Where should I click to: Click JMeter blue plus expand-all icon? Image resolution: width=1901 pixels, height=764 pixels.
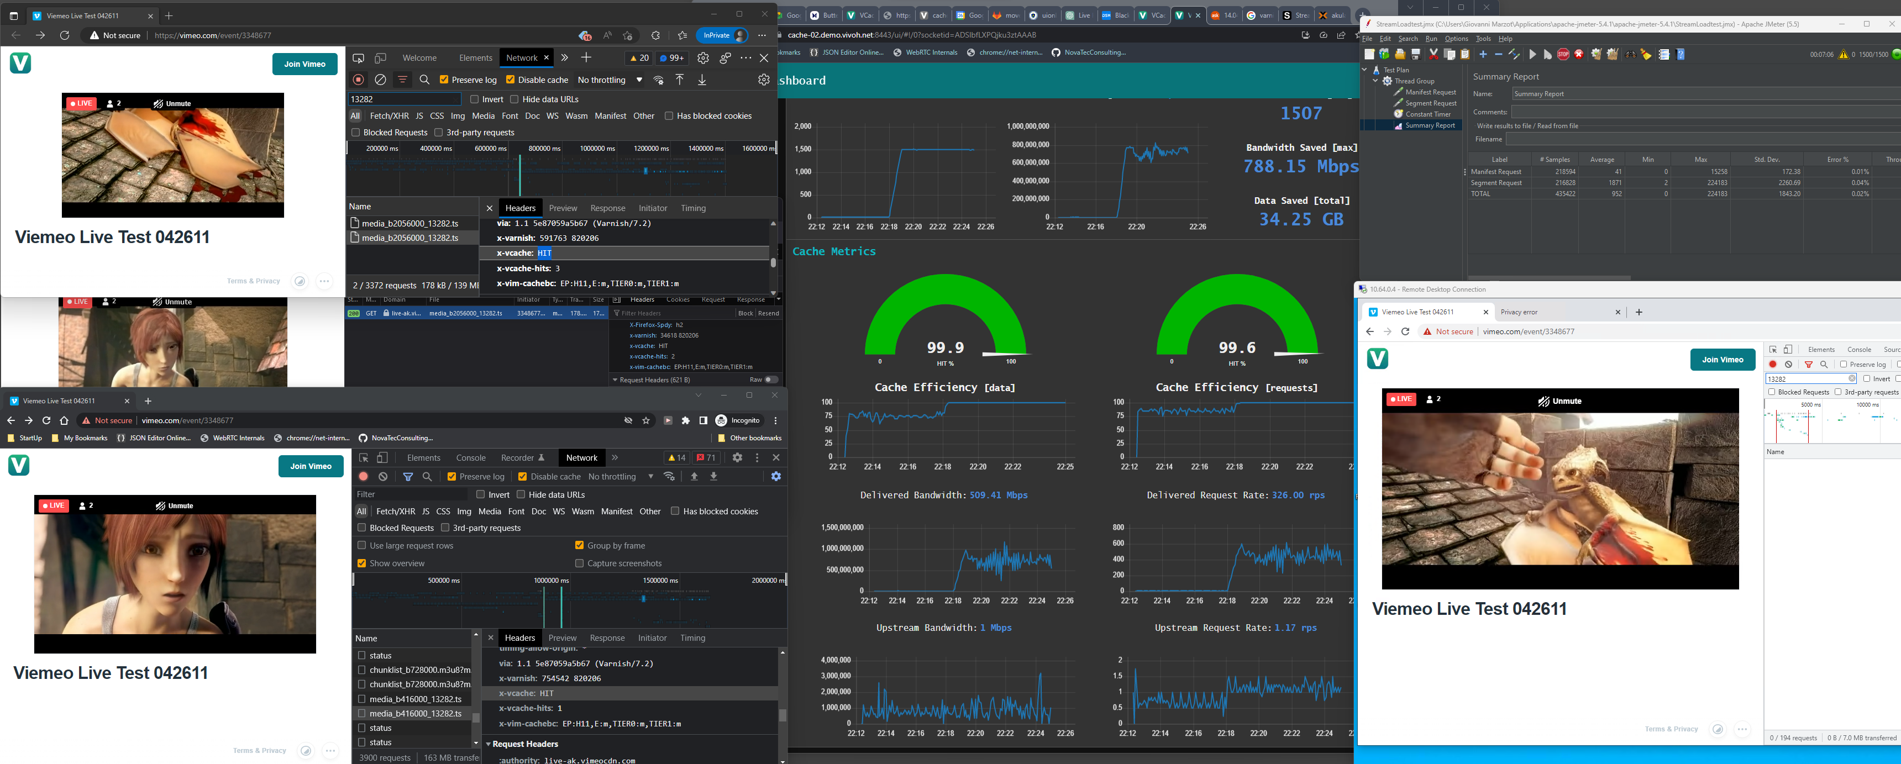tap(1483, 55)
